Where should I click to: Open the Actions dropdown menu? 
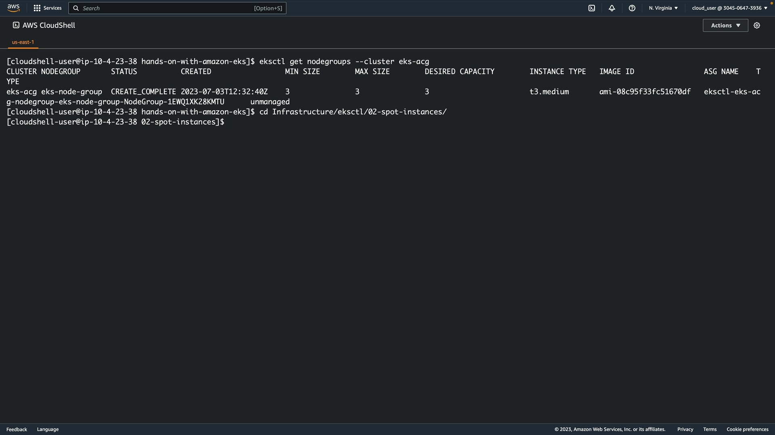coord(725,25)
